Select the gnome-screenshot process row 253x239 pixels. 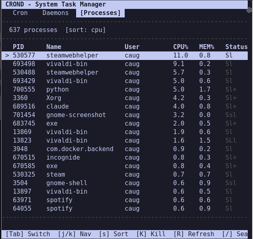pos(125,115)
